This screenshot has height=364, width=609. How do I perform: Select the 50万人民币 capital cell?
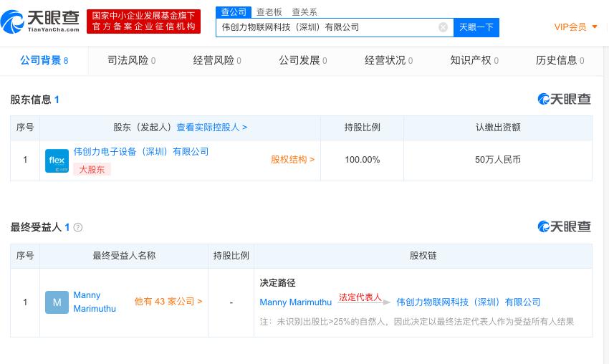click(x=498, y=160)
